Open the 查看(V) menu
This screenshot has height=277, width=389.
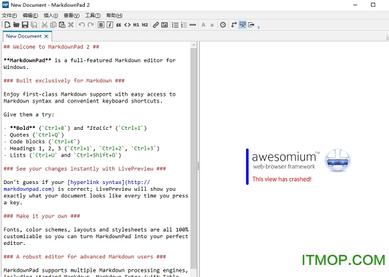[x=72, y=15]
